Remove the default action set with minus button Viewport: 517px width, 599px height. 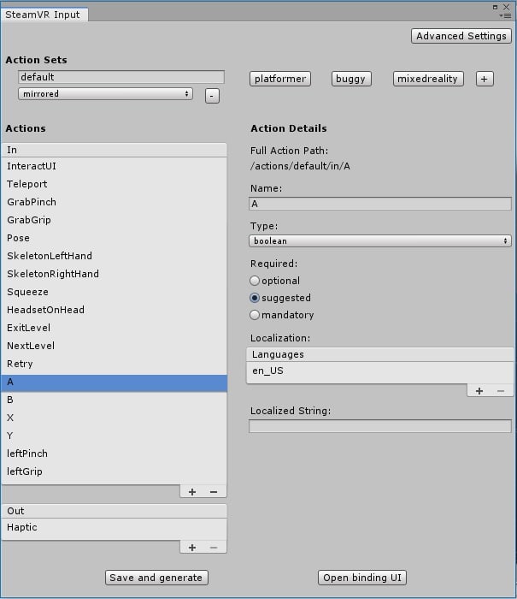pos(212,96)
